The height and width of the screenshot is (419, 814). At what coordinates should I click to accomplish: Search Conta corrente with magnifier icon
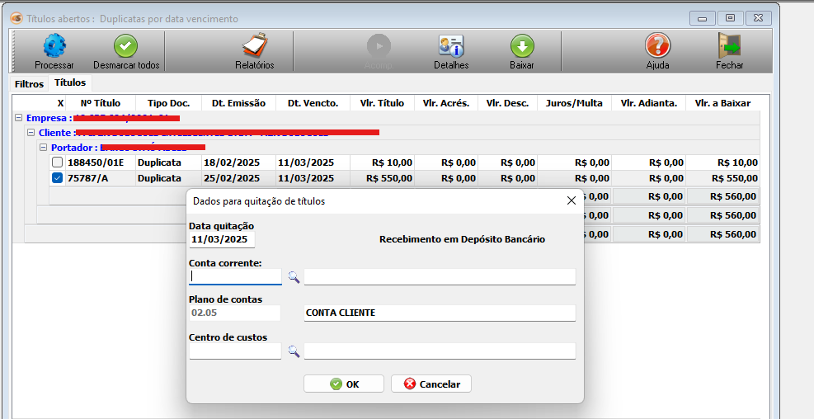[x=293, y=277]
